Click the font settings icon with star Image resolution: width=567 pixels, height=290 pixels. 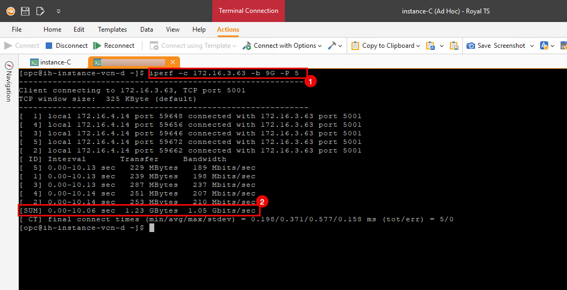click(544, 46)
